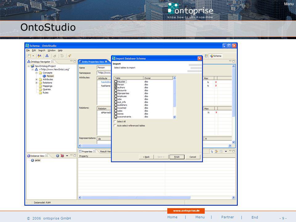This screenshot has width=296, height=222.
Task: Click the ontology search toolbar icon
Action: (x=39, y=56)
